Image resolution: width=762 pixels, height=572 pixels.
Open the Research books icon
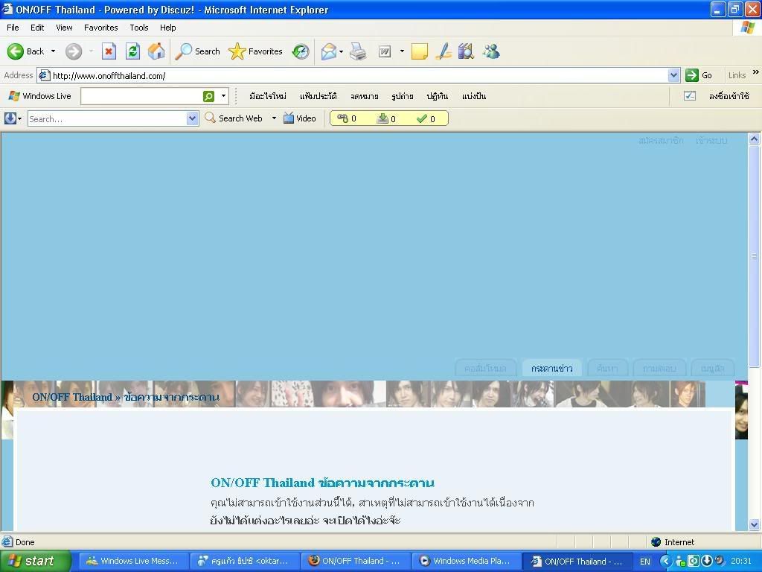pos(466,51)
